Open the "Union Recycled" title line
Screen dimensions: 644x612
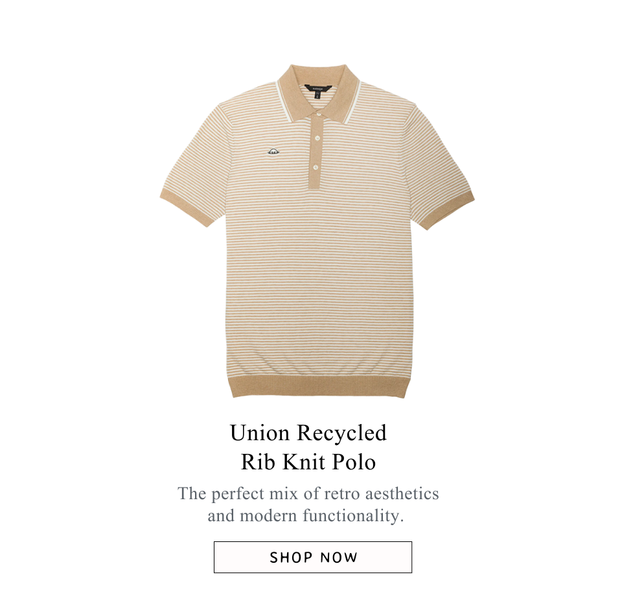point(308,432)
